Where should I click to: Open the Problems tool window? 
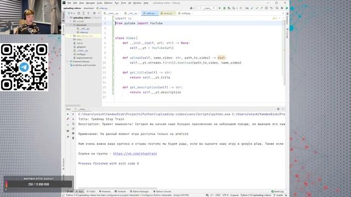105,192
